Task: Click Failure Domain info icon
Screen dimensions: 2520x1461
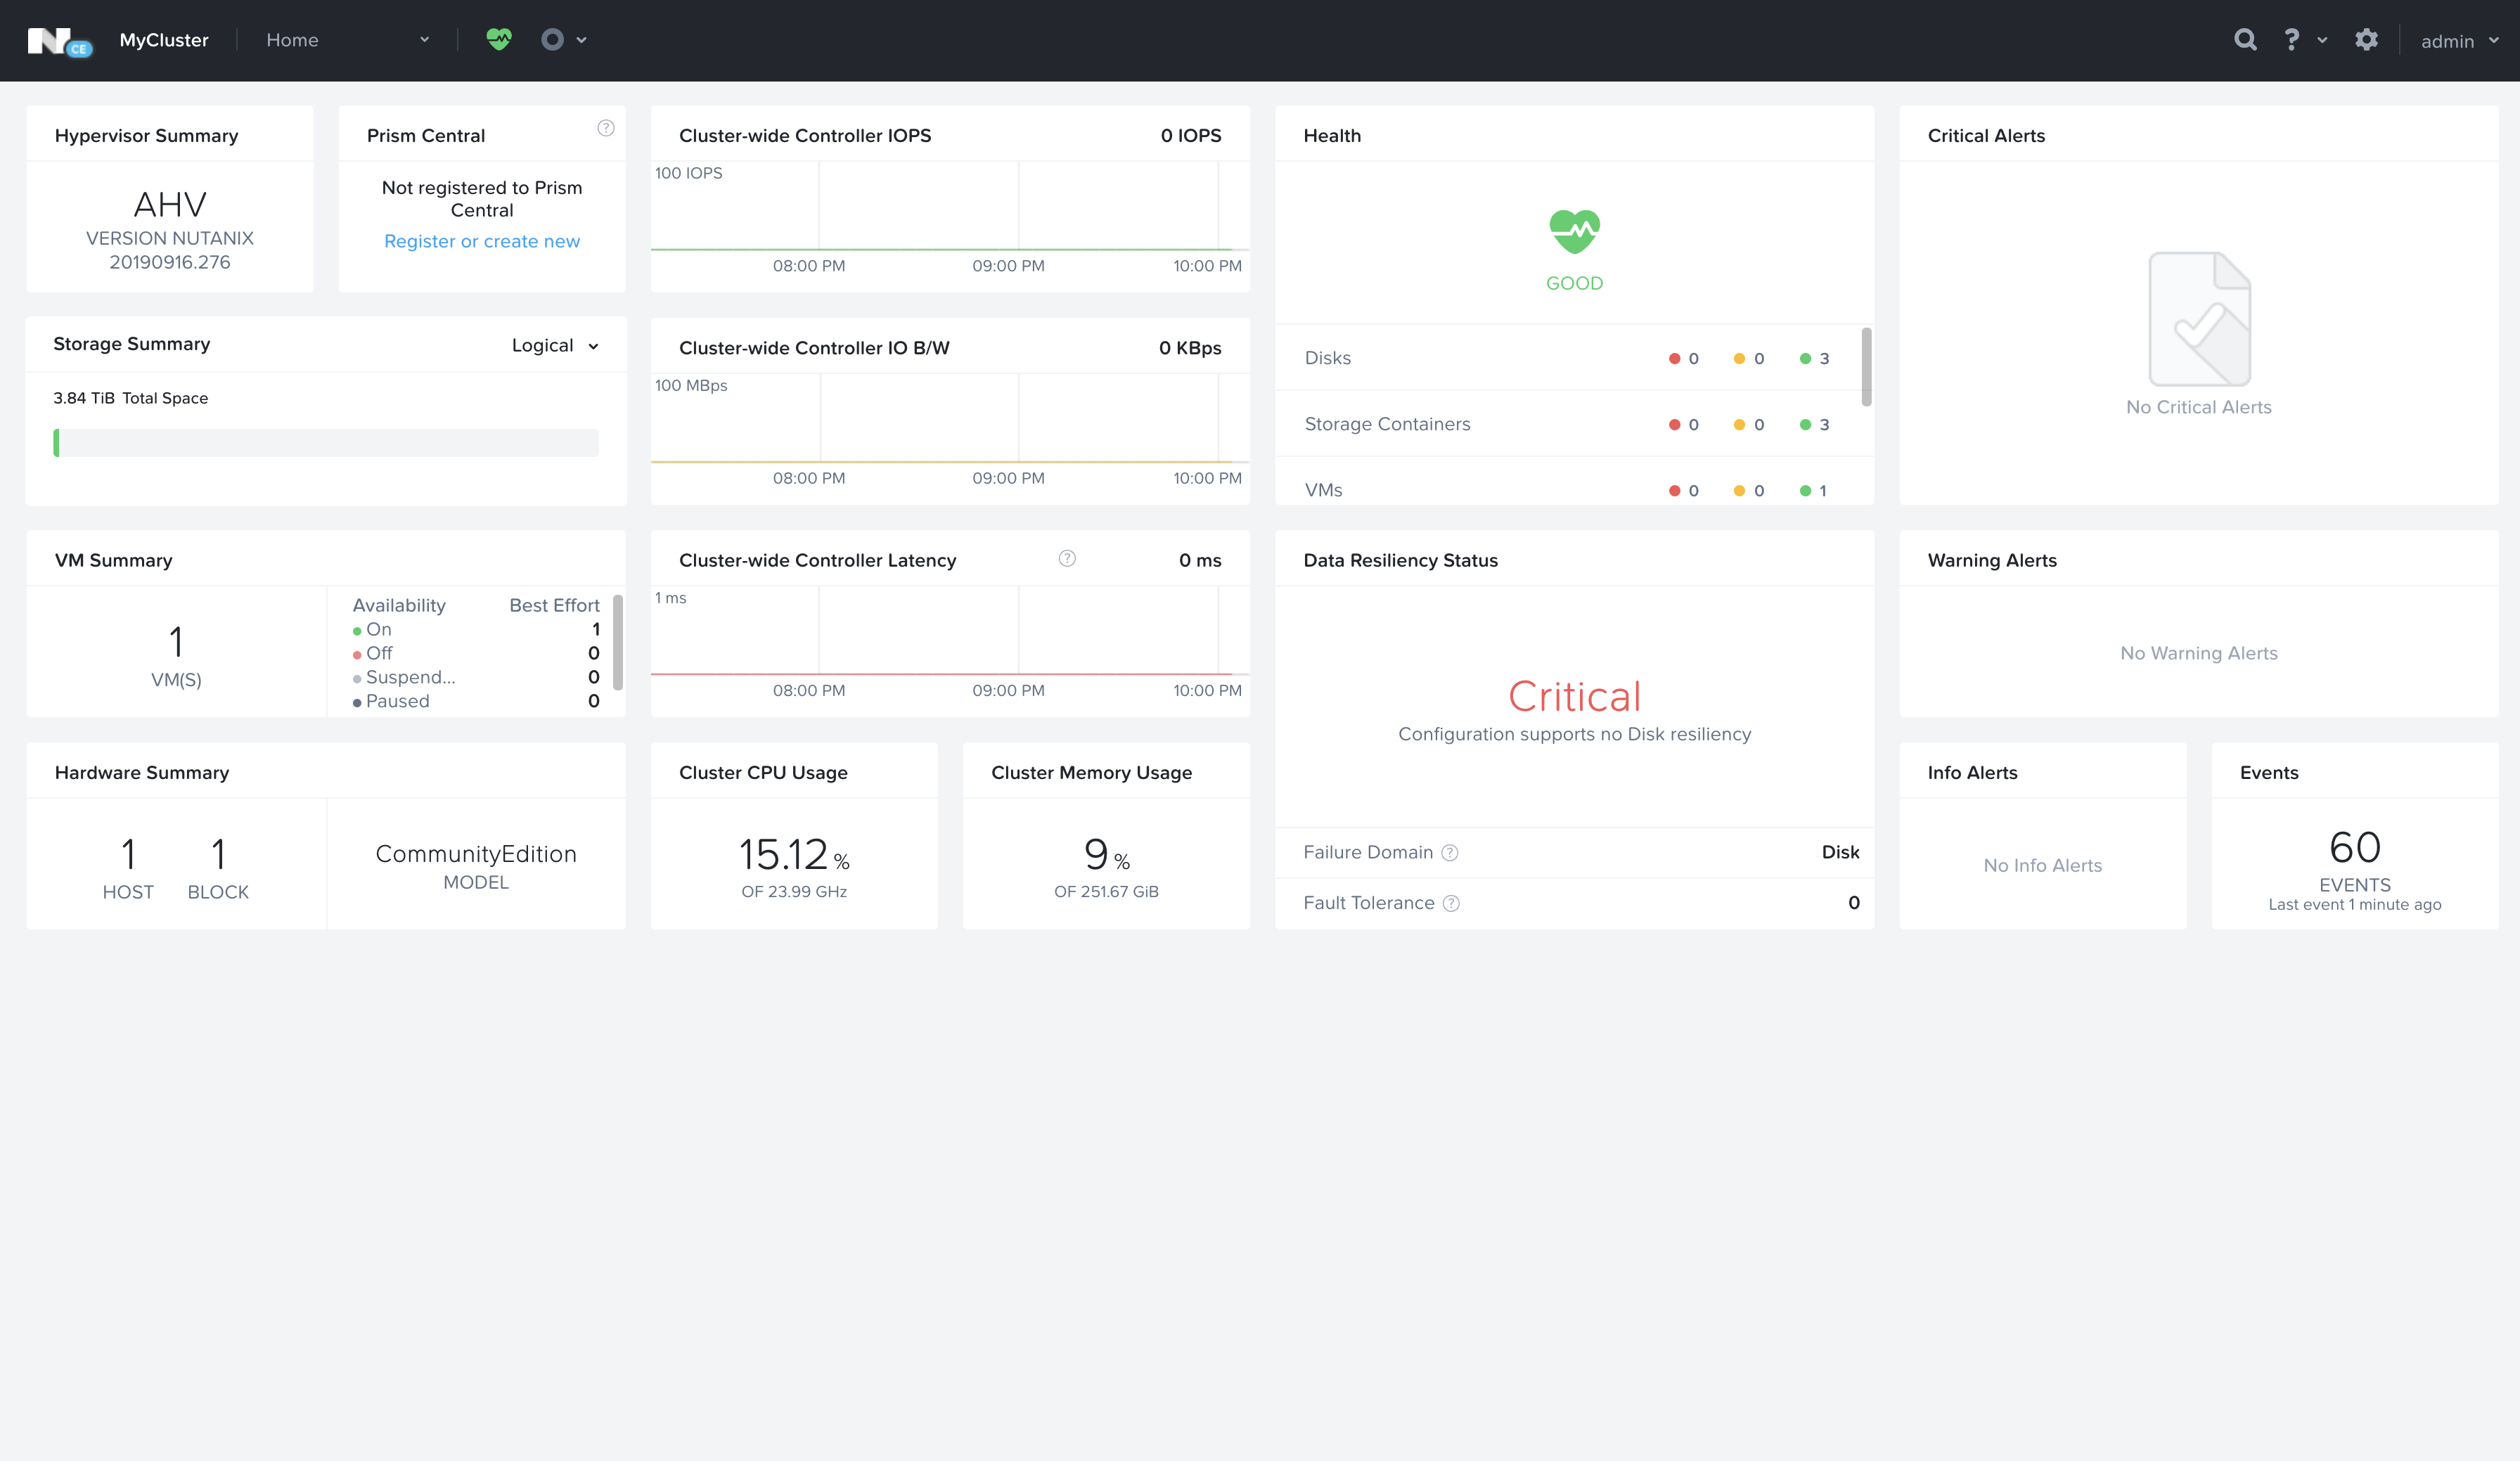Action: click(x=1450, y=852)
